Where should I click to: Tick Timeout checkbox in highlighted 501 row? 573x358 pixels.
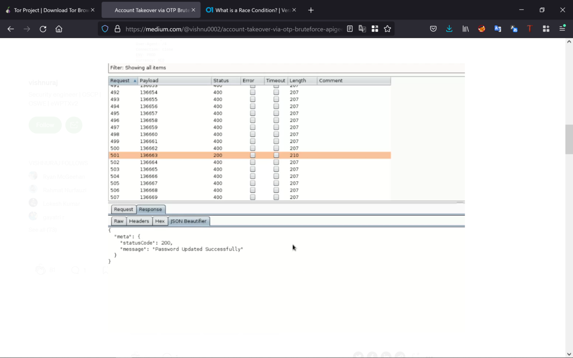coord(276,156)
